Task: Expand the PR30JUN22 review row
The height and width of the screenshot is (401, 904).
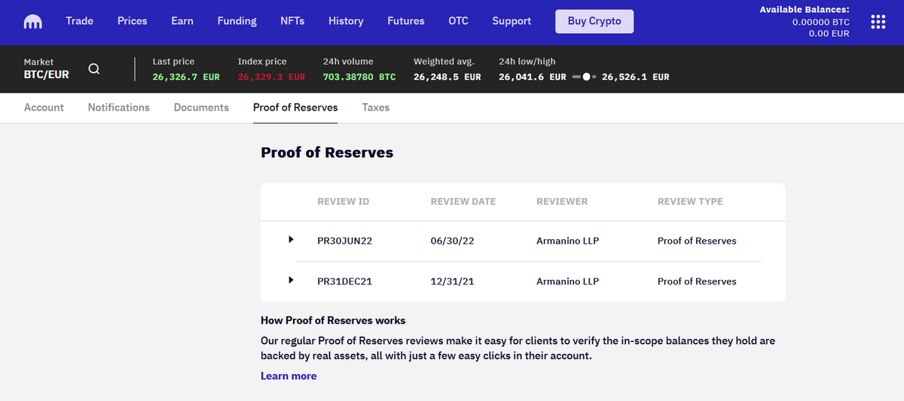Action: (291, 240)
